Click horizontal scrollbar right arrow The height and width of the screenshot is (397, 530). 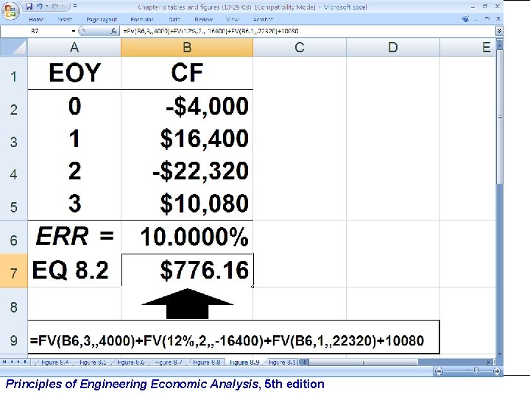point(489,362)
